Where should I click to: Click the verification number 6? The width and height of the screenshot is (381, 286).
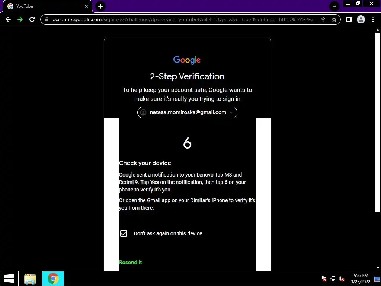click(187, 143)
